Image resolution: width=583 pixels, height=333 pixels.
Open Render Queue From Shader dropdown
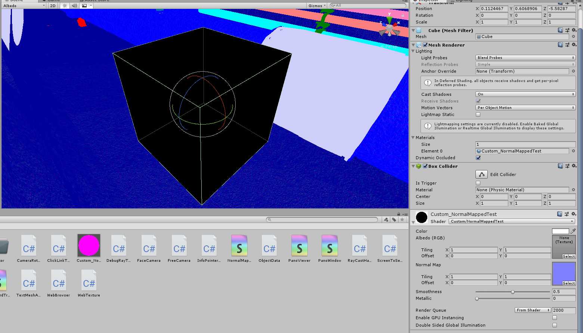[x=533, y=310]
